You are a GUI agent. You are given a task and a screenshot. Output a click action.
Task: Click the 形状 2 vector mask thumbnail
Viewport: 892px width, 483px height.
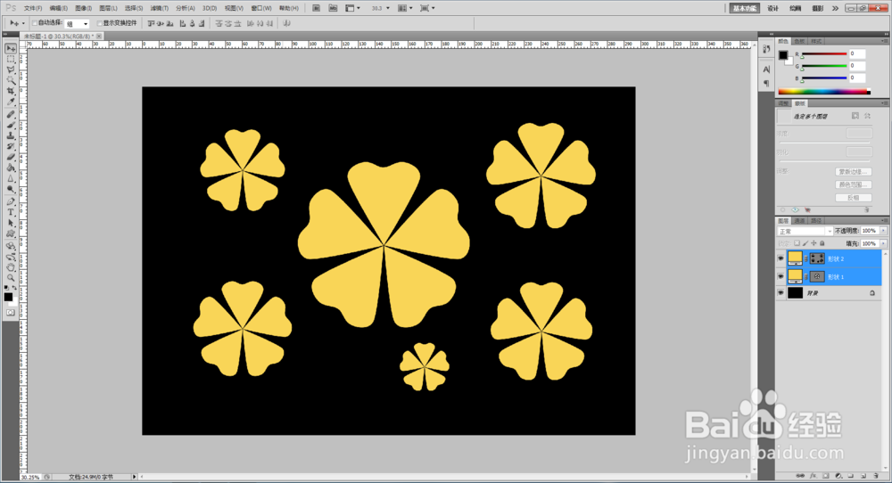pos(817,258)
